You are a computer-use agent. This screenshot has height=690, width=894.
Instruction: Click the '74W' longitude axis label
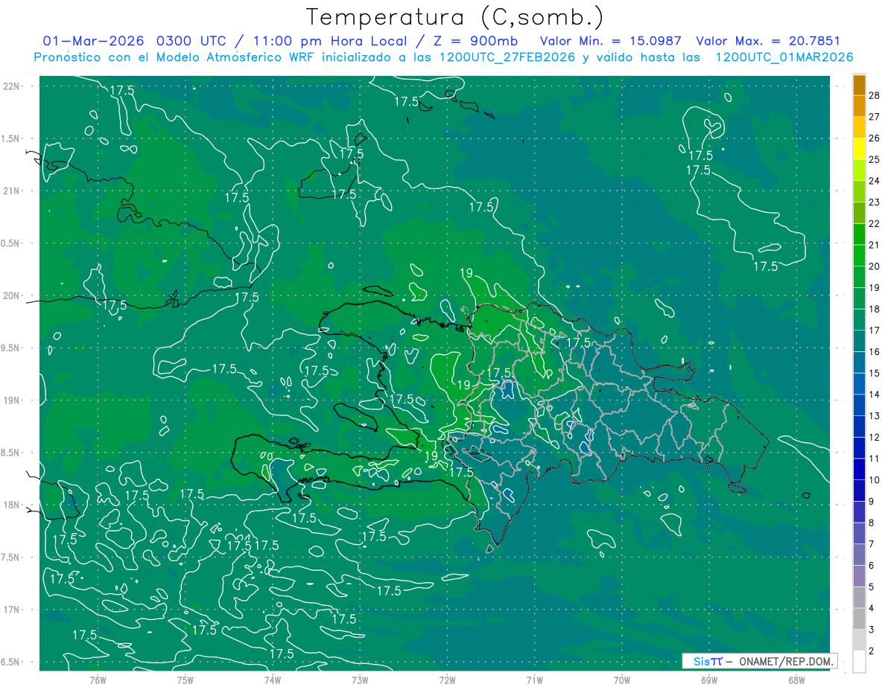pyautogui.click(x=272, y=680)
